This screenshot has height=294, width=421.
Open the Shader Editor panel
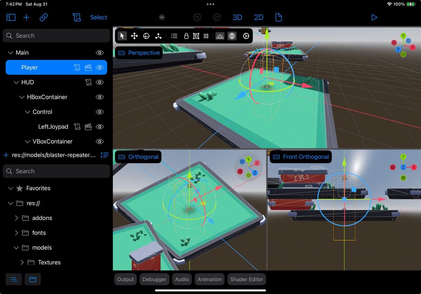pos(246,279)
